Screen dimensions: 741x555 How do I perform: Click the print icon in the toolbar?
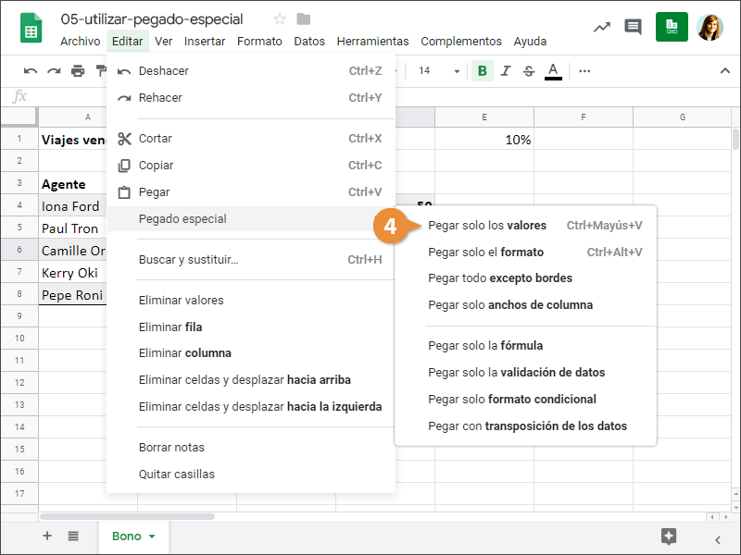tap(78, 71)
